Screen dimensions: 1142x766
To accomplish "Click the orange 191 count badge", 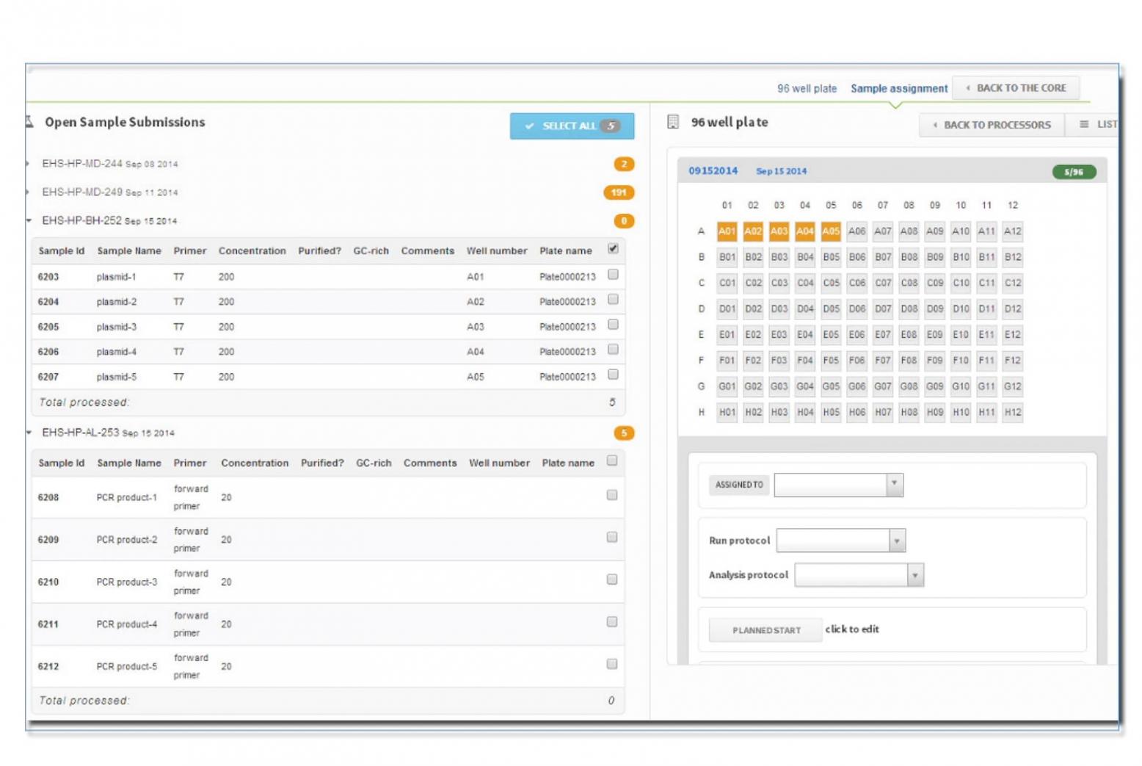I will tap(618, 192).
